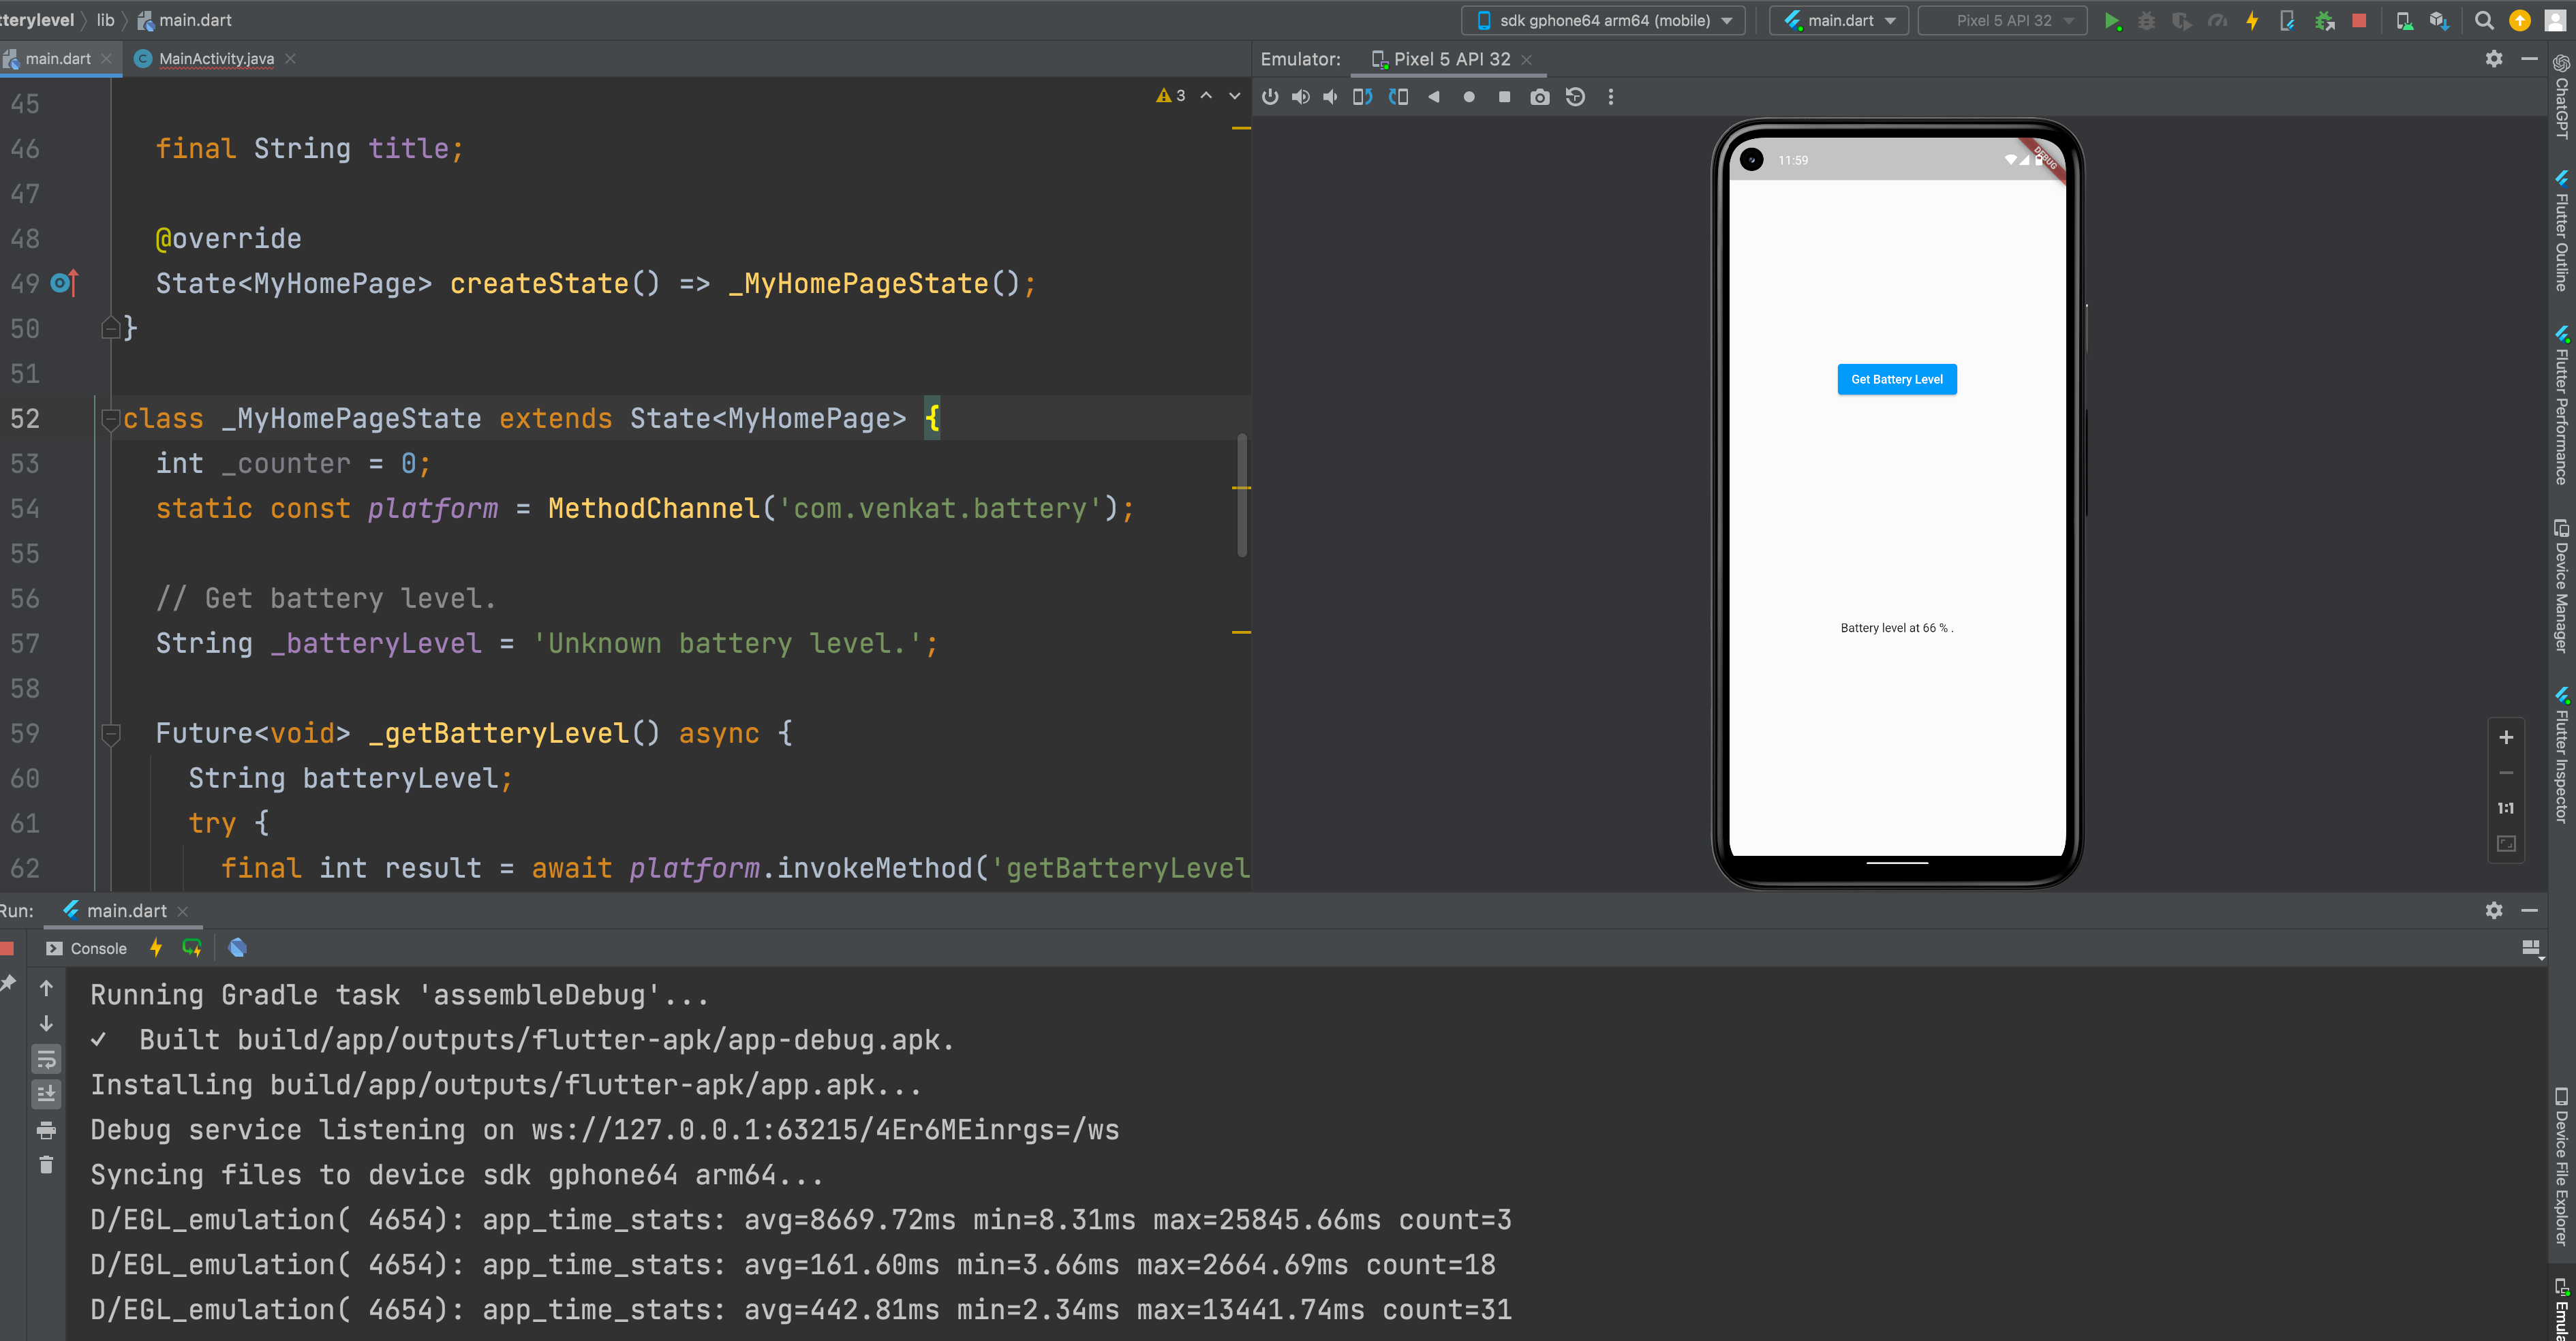Click the Flutter Hot Restart icon in console
The width and height of the screenshot is (2576, 1341).
point(192,948)
